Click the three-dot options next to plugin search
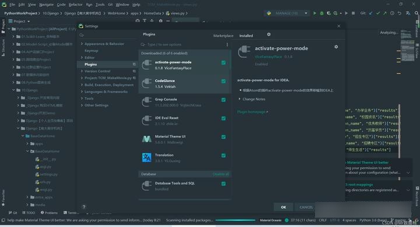 coord(227,45)
